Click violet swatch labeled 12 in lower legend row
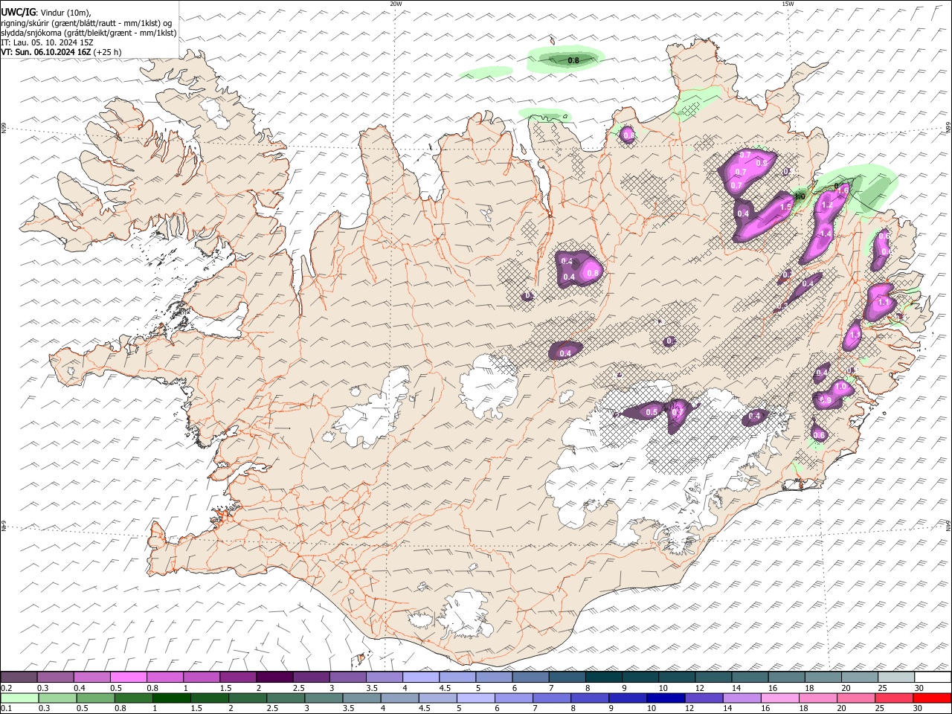This screenshot has height=714, width=952. (x=704, y=698)
